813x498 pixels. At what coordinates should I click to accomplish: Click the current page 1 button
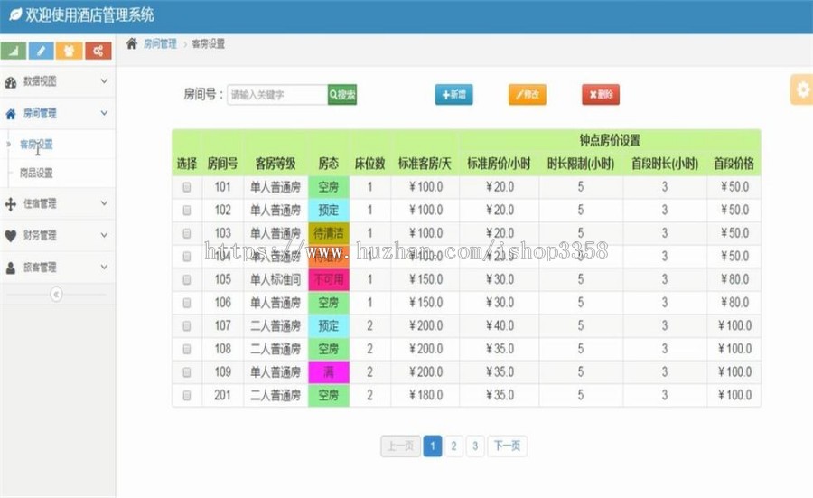coord(433,446)
